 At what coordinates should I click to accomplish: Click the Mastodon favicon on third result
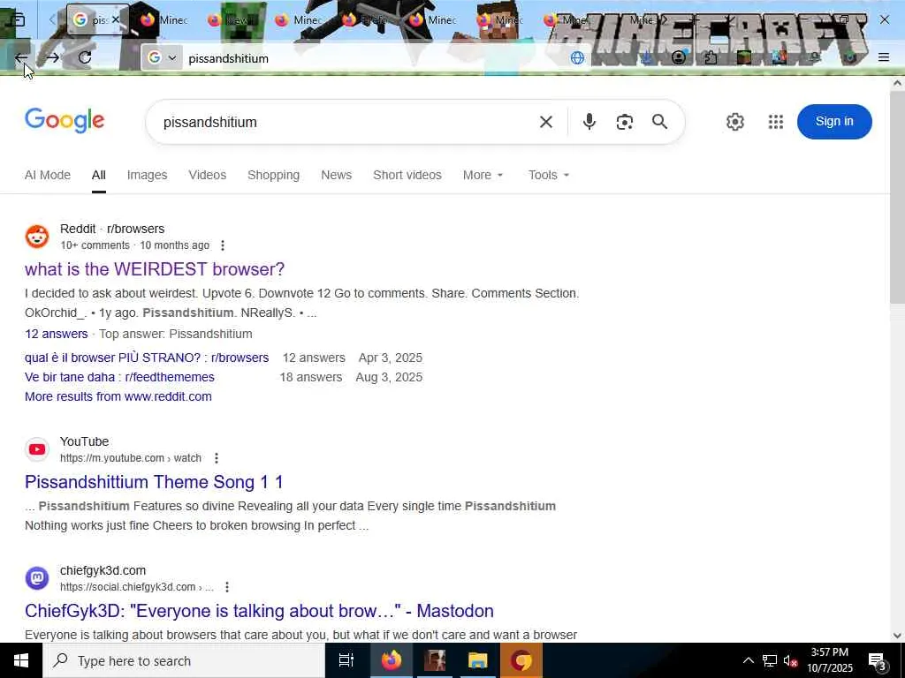[x=37, y=577]
